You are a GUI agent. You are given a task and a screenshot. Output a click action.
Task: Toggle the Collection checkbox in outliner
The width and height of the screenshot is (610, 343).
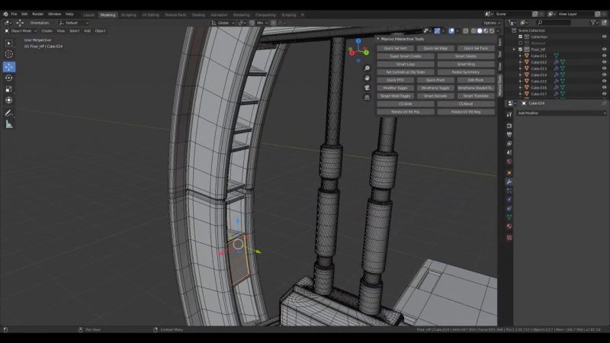521,37
